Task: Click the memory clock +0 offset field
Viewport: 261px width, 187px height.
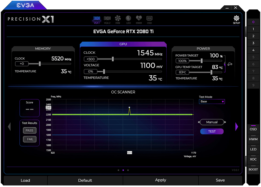Action: coord(22,64)
